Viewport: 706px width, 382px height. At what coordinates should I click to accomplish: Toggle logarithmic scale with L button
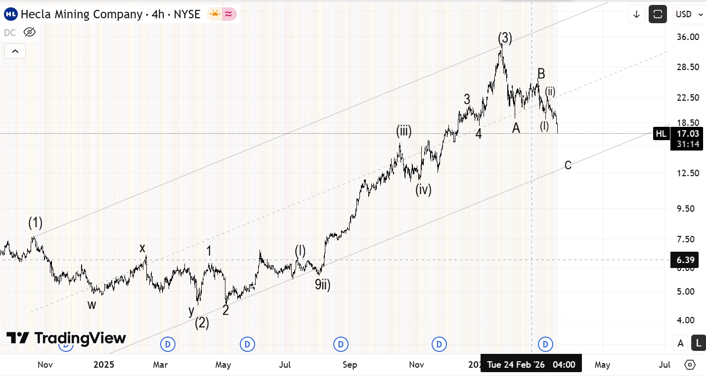pyautogui.click(x=698, y=343)
